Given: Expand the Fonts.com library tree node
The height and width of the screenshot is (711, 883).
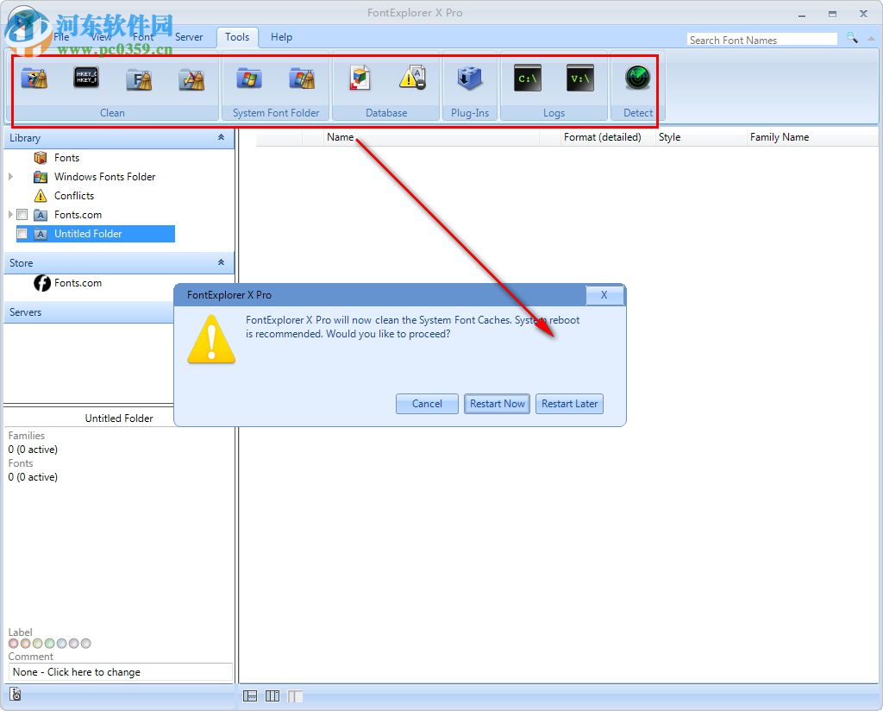Looking at the screenshot, I should point(10,215).
